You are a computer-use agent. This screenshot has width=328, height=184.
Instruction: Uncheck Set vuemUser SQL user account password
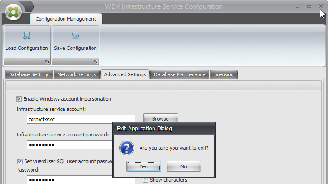click(x=19, y=161)
